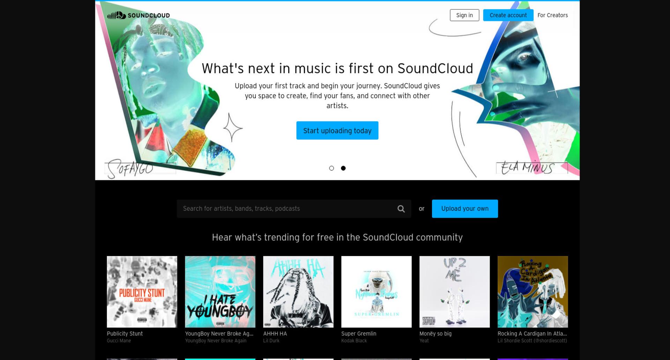Image resolution: width=670 pixels, height=360 pixels.
Task: Click the search magnifier icon
Action: [401, 209]
